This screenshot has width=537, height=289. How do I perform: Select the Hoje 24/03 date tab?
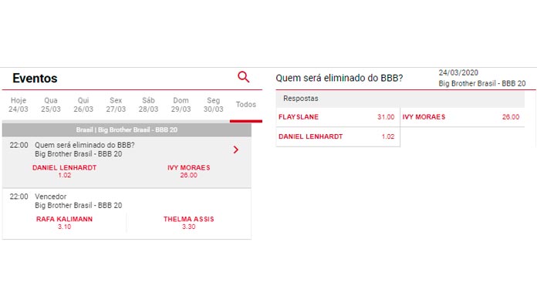point(19,105)
